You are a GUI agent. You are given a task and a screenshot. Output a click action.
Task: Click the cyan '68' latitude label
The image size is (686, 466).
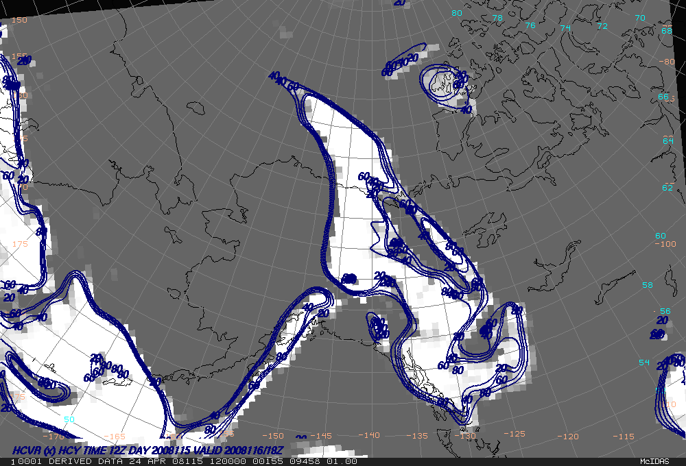[x=666, y=31]
